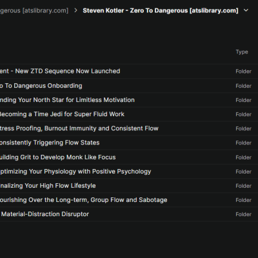The image size is (258, 258).
Task: Select 'Flourishing Over the Long-term' folder
Action: coord(84,200)
